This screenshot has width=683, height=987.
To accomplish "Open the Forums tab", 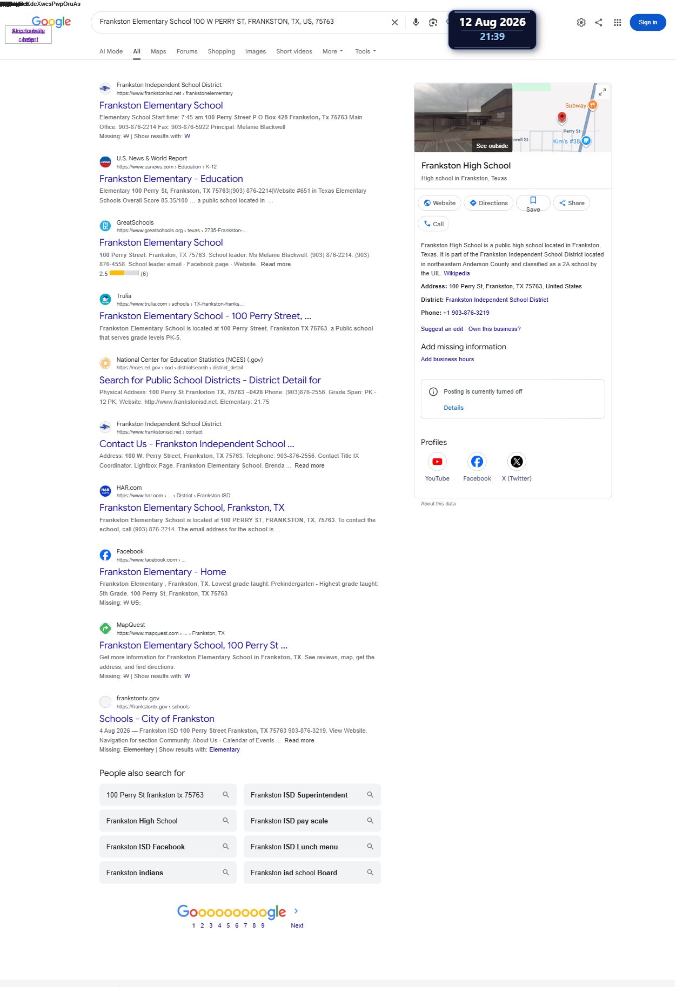I will click(187, 51).
